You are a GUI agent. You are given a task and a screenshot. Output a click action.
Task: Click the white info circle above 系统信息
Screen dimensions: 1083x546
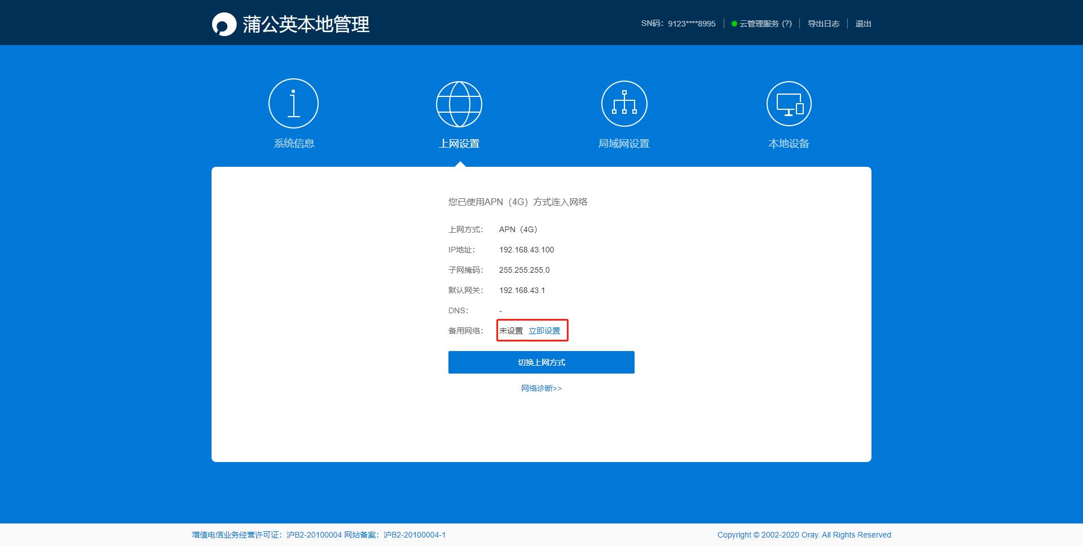(293, 103)
